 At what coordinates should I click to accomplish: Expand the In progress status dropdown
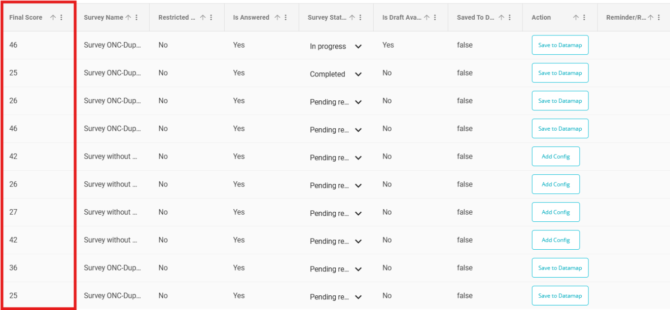tap(358, 46)
